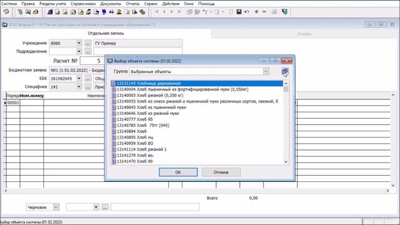400x225 pixels.
Task: Go to last record navigation arrow
Action: pos(179,12)
